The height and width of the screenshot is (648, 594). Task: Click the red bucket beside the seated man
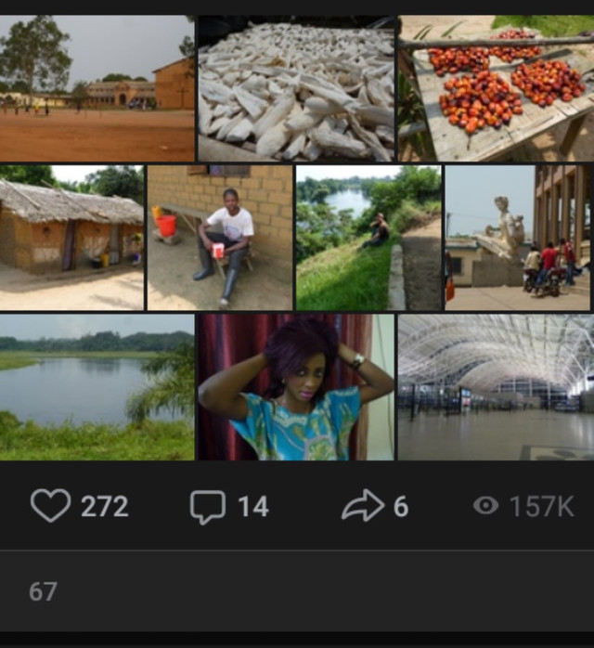coord(166,226)
